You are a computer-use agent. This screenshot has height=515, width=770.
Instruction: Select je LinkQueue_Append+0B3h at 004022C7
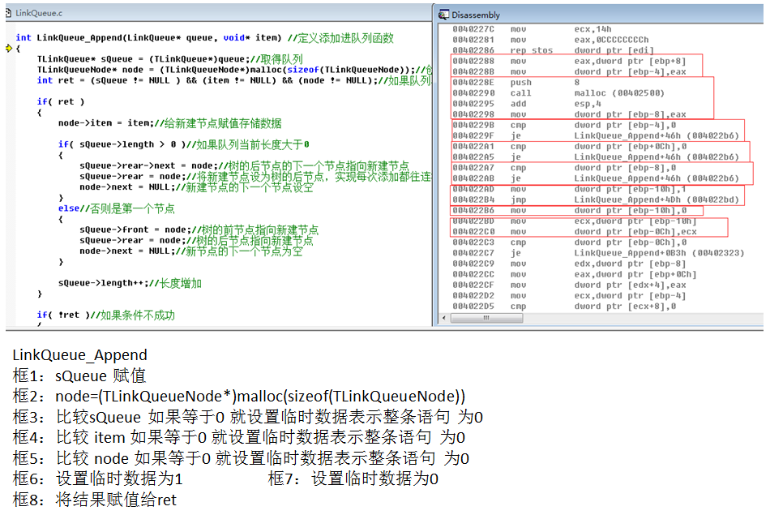tap(598, 253)
